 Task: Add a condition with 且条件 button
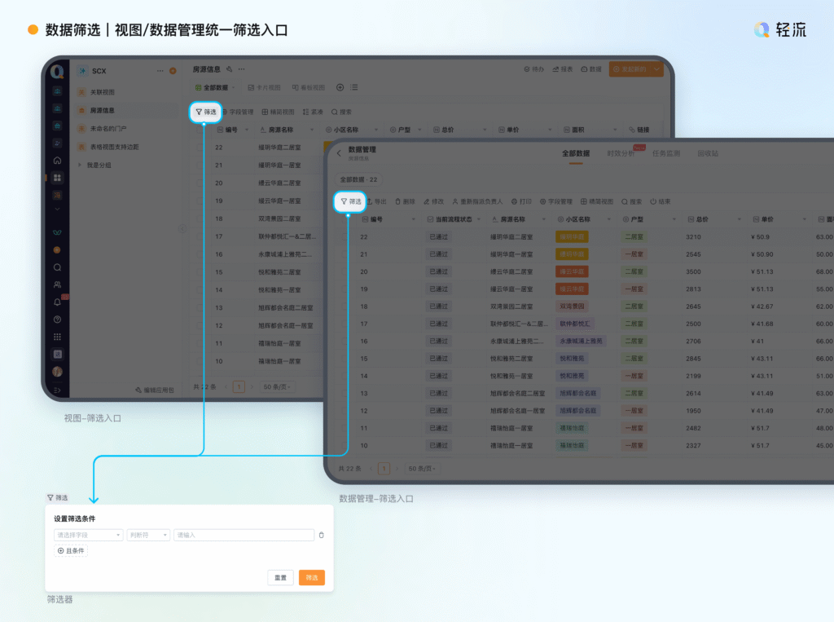[x=71, y=551]
